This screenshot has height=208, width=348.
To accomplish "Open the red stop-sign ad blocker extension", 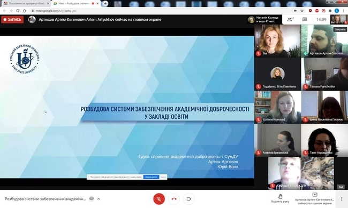I will [x=317, y=11].
